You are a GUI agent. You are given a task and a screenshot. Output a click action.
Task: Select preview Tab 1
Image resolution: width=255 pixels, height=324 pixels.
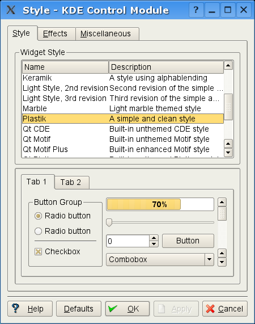[x=38, y=182]
